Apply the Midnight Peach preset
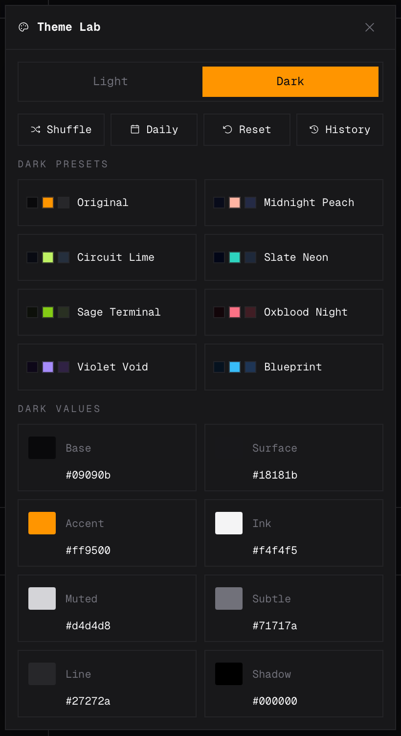The width and height of the screenshot is (401, 736). (x=294, y=203)
